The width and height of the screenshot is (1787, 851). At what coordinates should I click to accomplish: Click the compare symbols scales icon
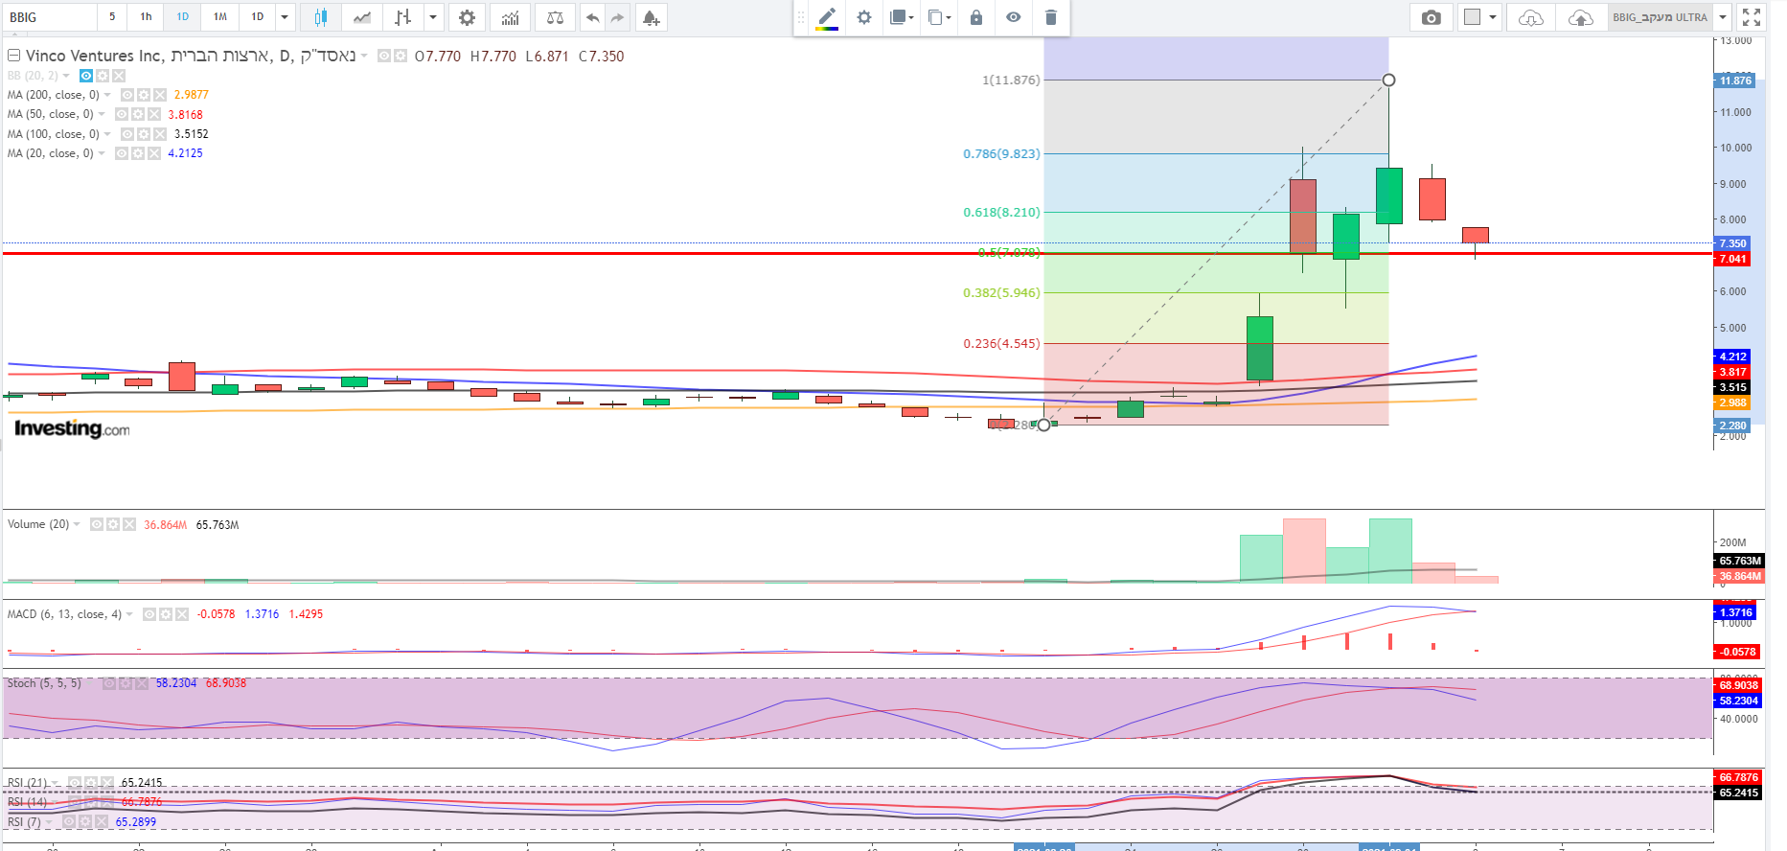[x=555, y=17]
